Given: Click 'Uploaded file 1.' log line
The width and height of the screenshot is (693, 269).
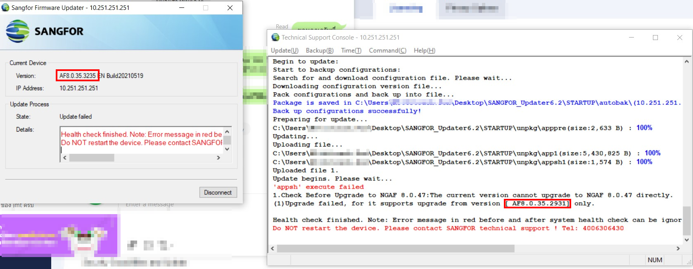Looking at the screenshot, I should coord(306,170).
